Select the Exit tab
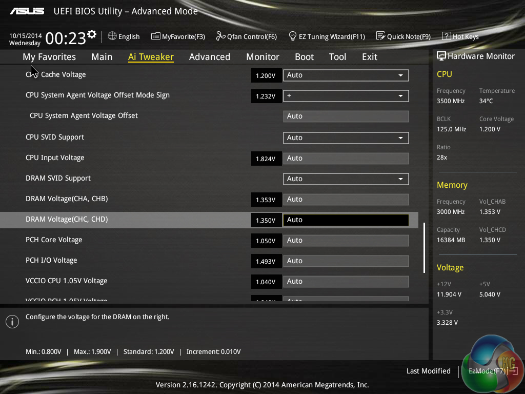The height and width of the screenshot is (394, 525). (370, 56)
